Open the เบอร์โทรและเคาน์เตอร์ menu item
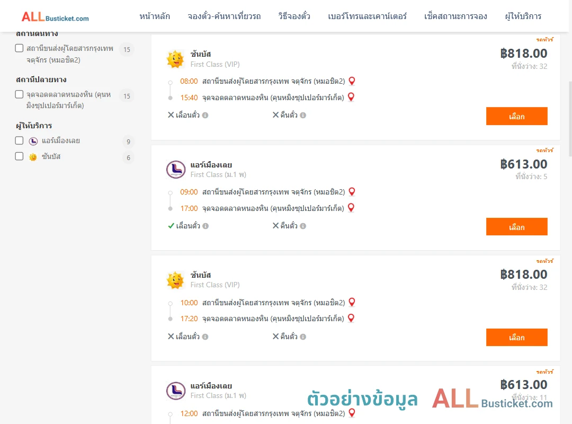This screenshot has height=424, width=572. point(367,16)
